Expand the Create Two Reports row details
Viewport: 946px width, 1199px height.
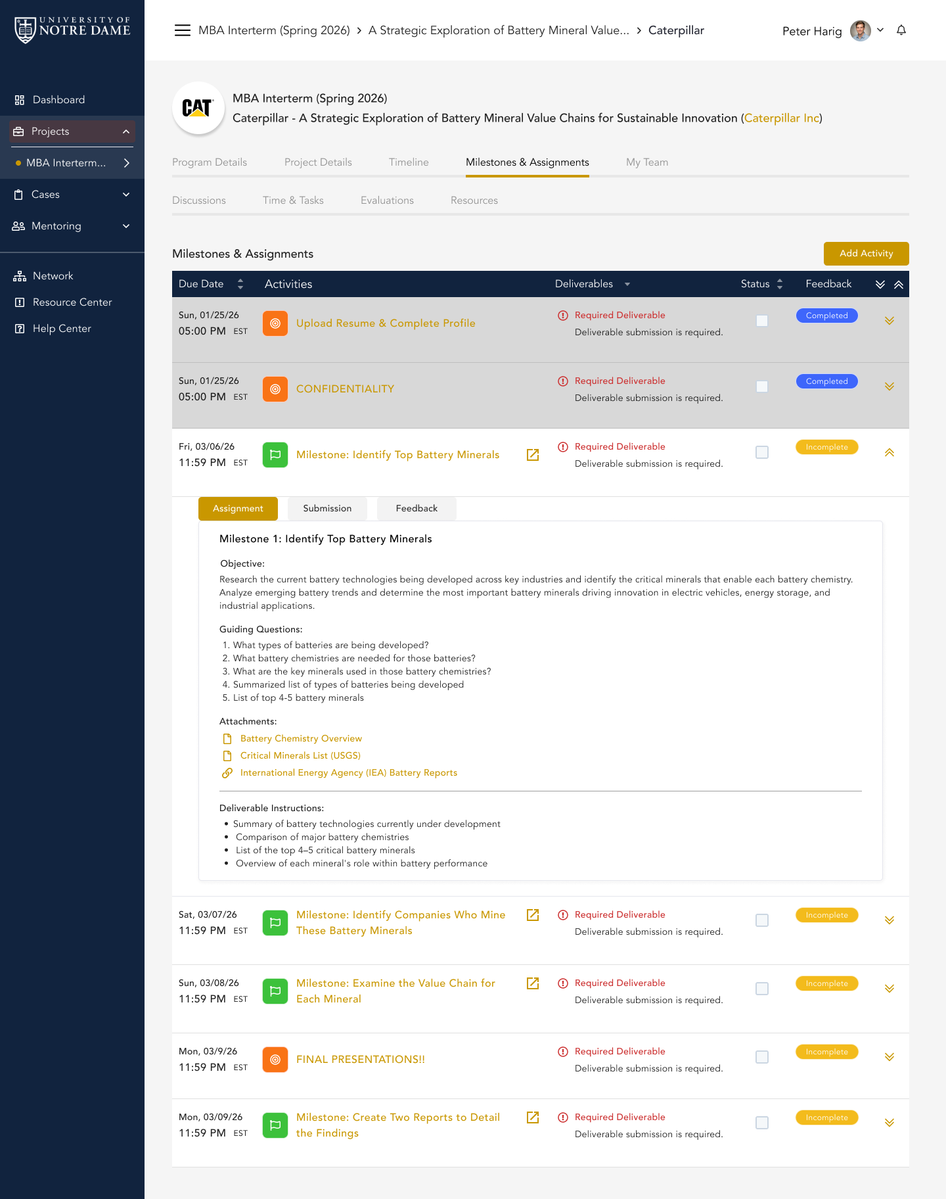890,1123
